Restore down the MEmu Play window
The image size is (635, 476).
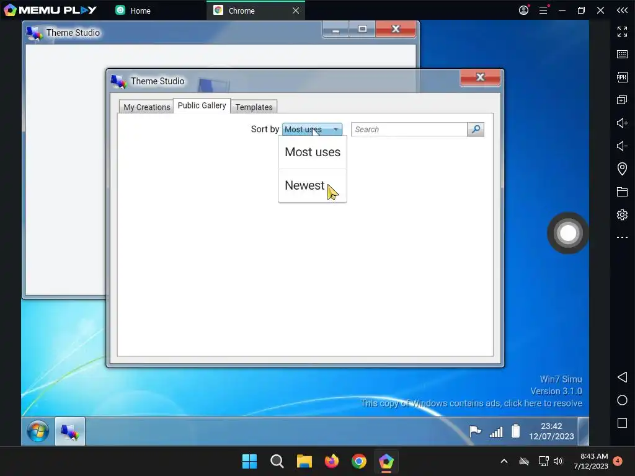pyautogui.click(x=581, y=11)
